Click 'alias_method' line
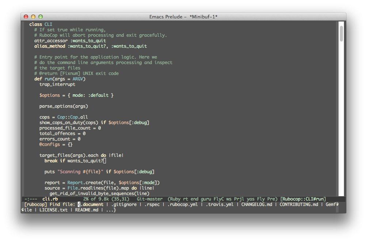Screen dimensions: 367x242 click(91, 46)
